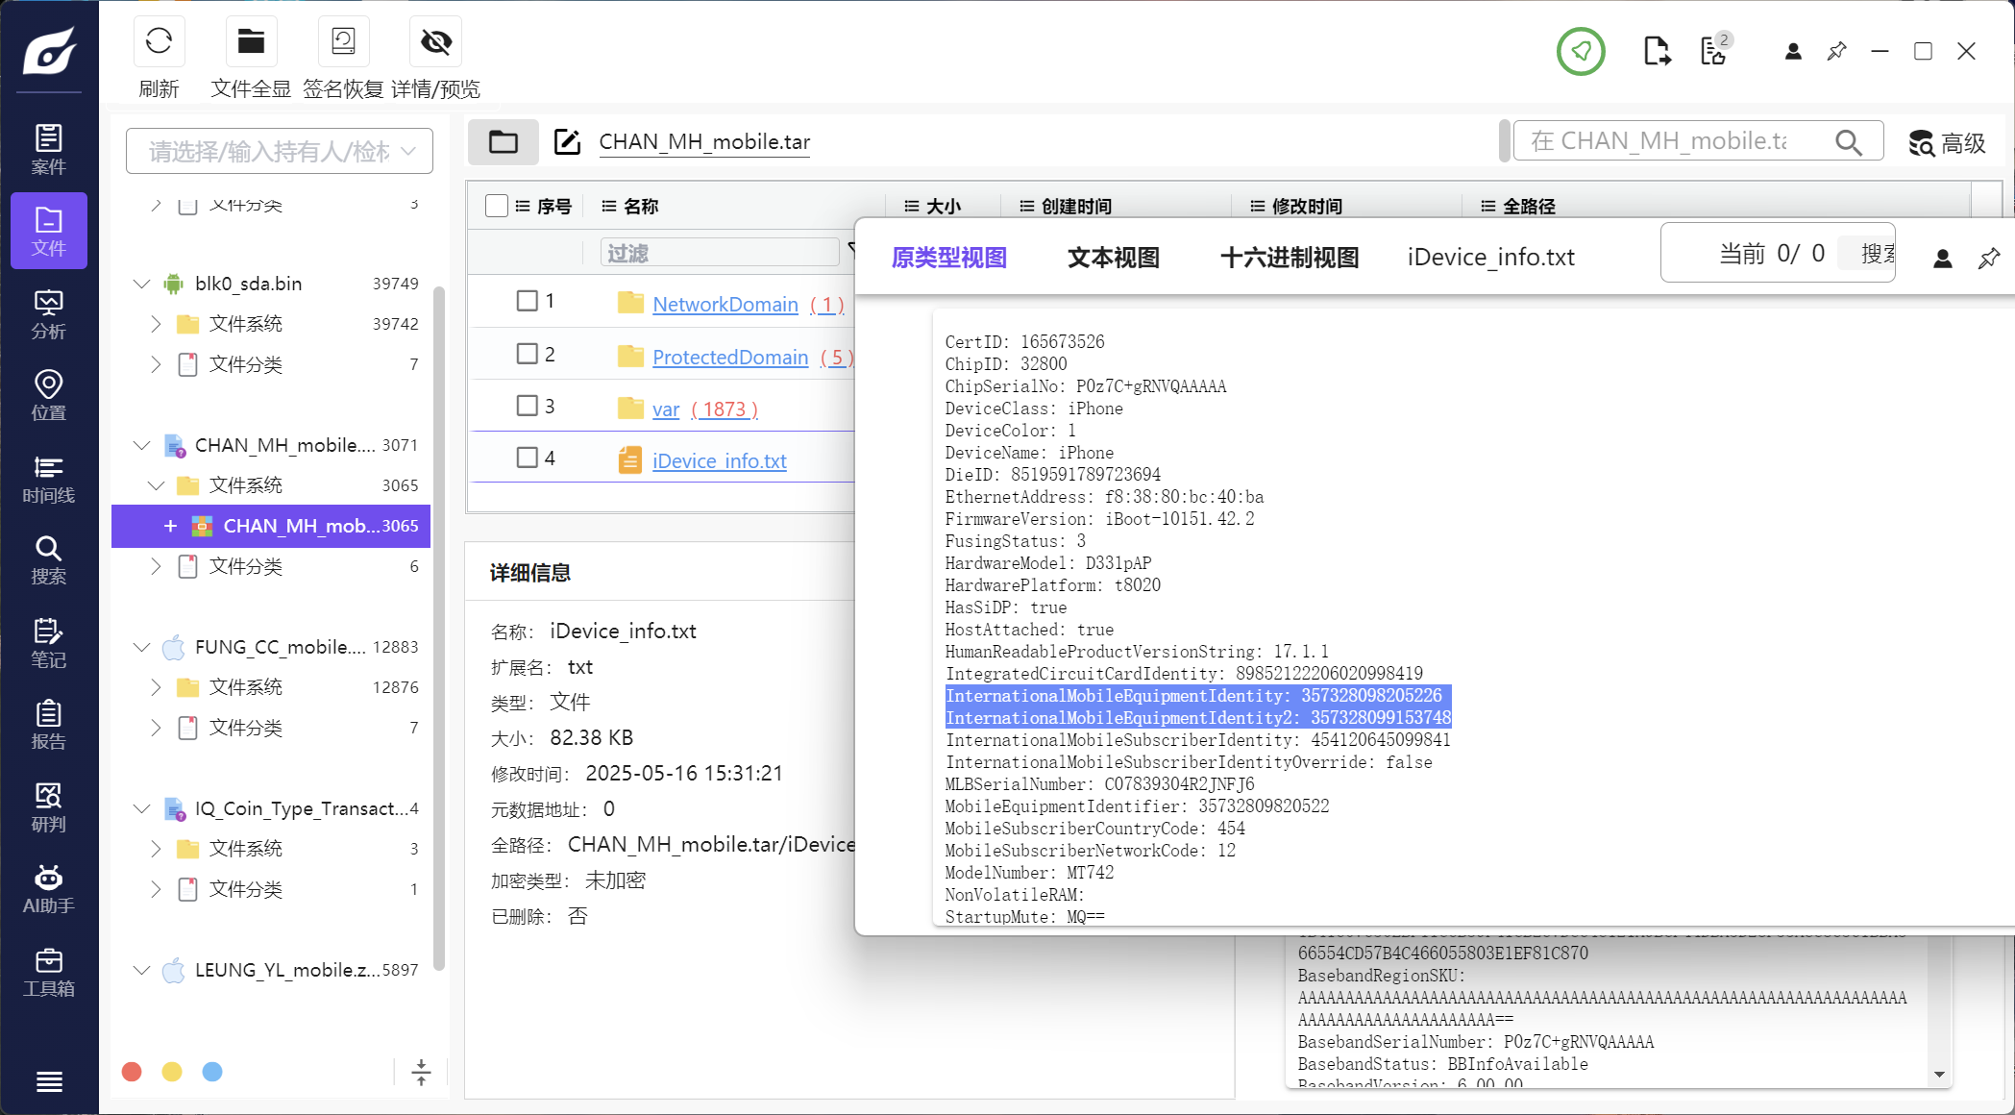Open the AI助手 sidebar section

coord(49,888)
